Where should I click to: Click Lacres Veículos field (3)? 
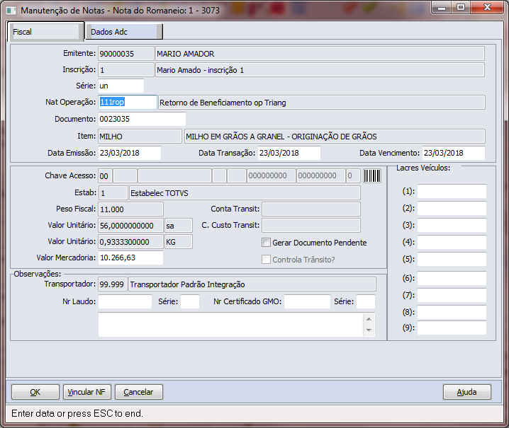[x=452, y=225]
